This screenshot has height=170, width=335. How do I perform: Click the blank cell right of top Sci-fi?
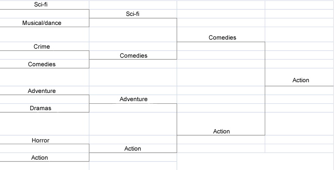pos(133,5)
